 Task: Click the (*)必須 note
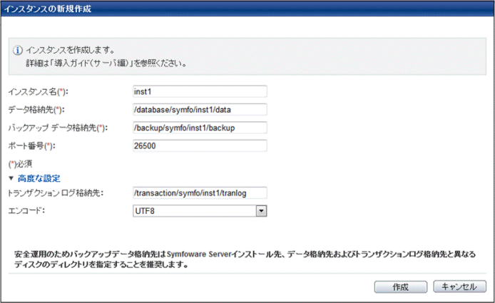pyautogui.click(x=20, y=164)
